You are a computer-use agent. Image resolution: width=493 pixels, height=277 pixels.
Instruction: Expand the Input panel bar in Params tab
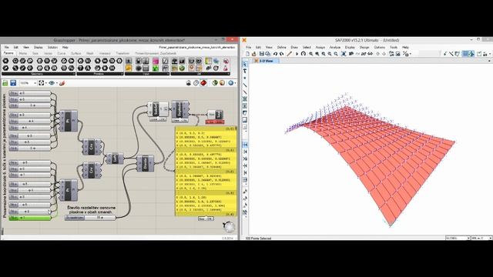pyautogui.click(x=147, y=74)
